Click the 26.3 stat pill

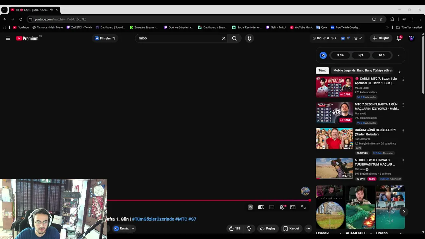[382, 55]
